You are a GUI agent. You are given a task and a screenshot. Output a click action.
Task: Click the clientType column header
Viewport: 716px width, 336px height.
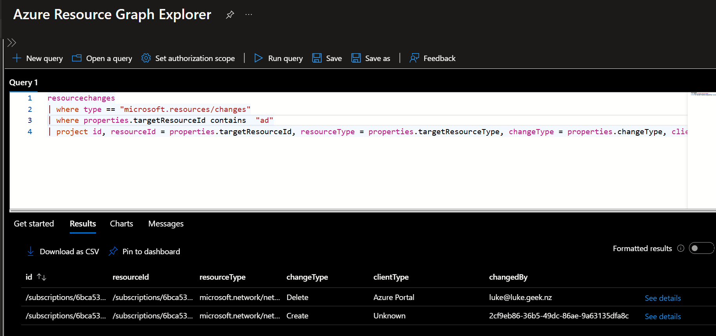(391, 277)
